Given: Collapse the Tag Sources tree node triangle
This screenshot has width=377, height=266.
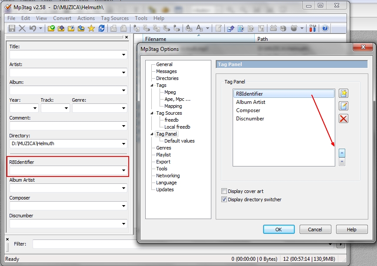Looking at the screenshot, I should (x=152, y=113).
